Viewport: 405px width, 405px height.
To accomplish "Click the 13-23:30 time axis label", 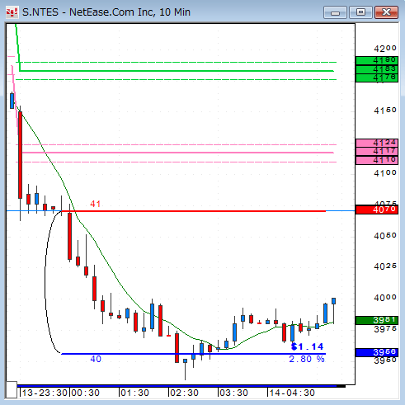I will 45,393.
